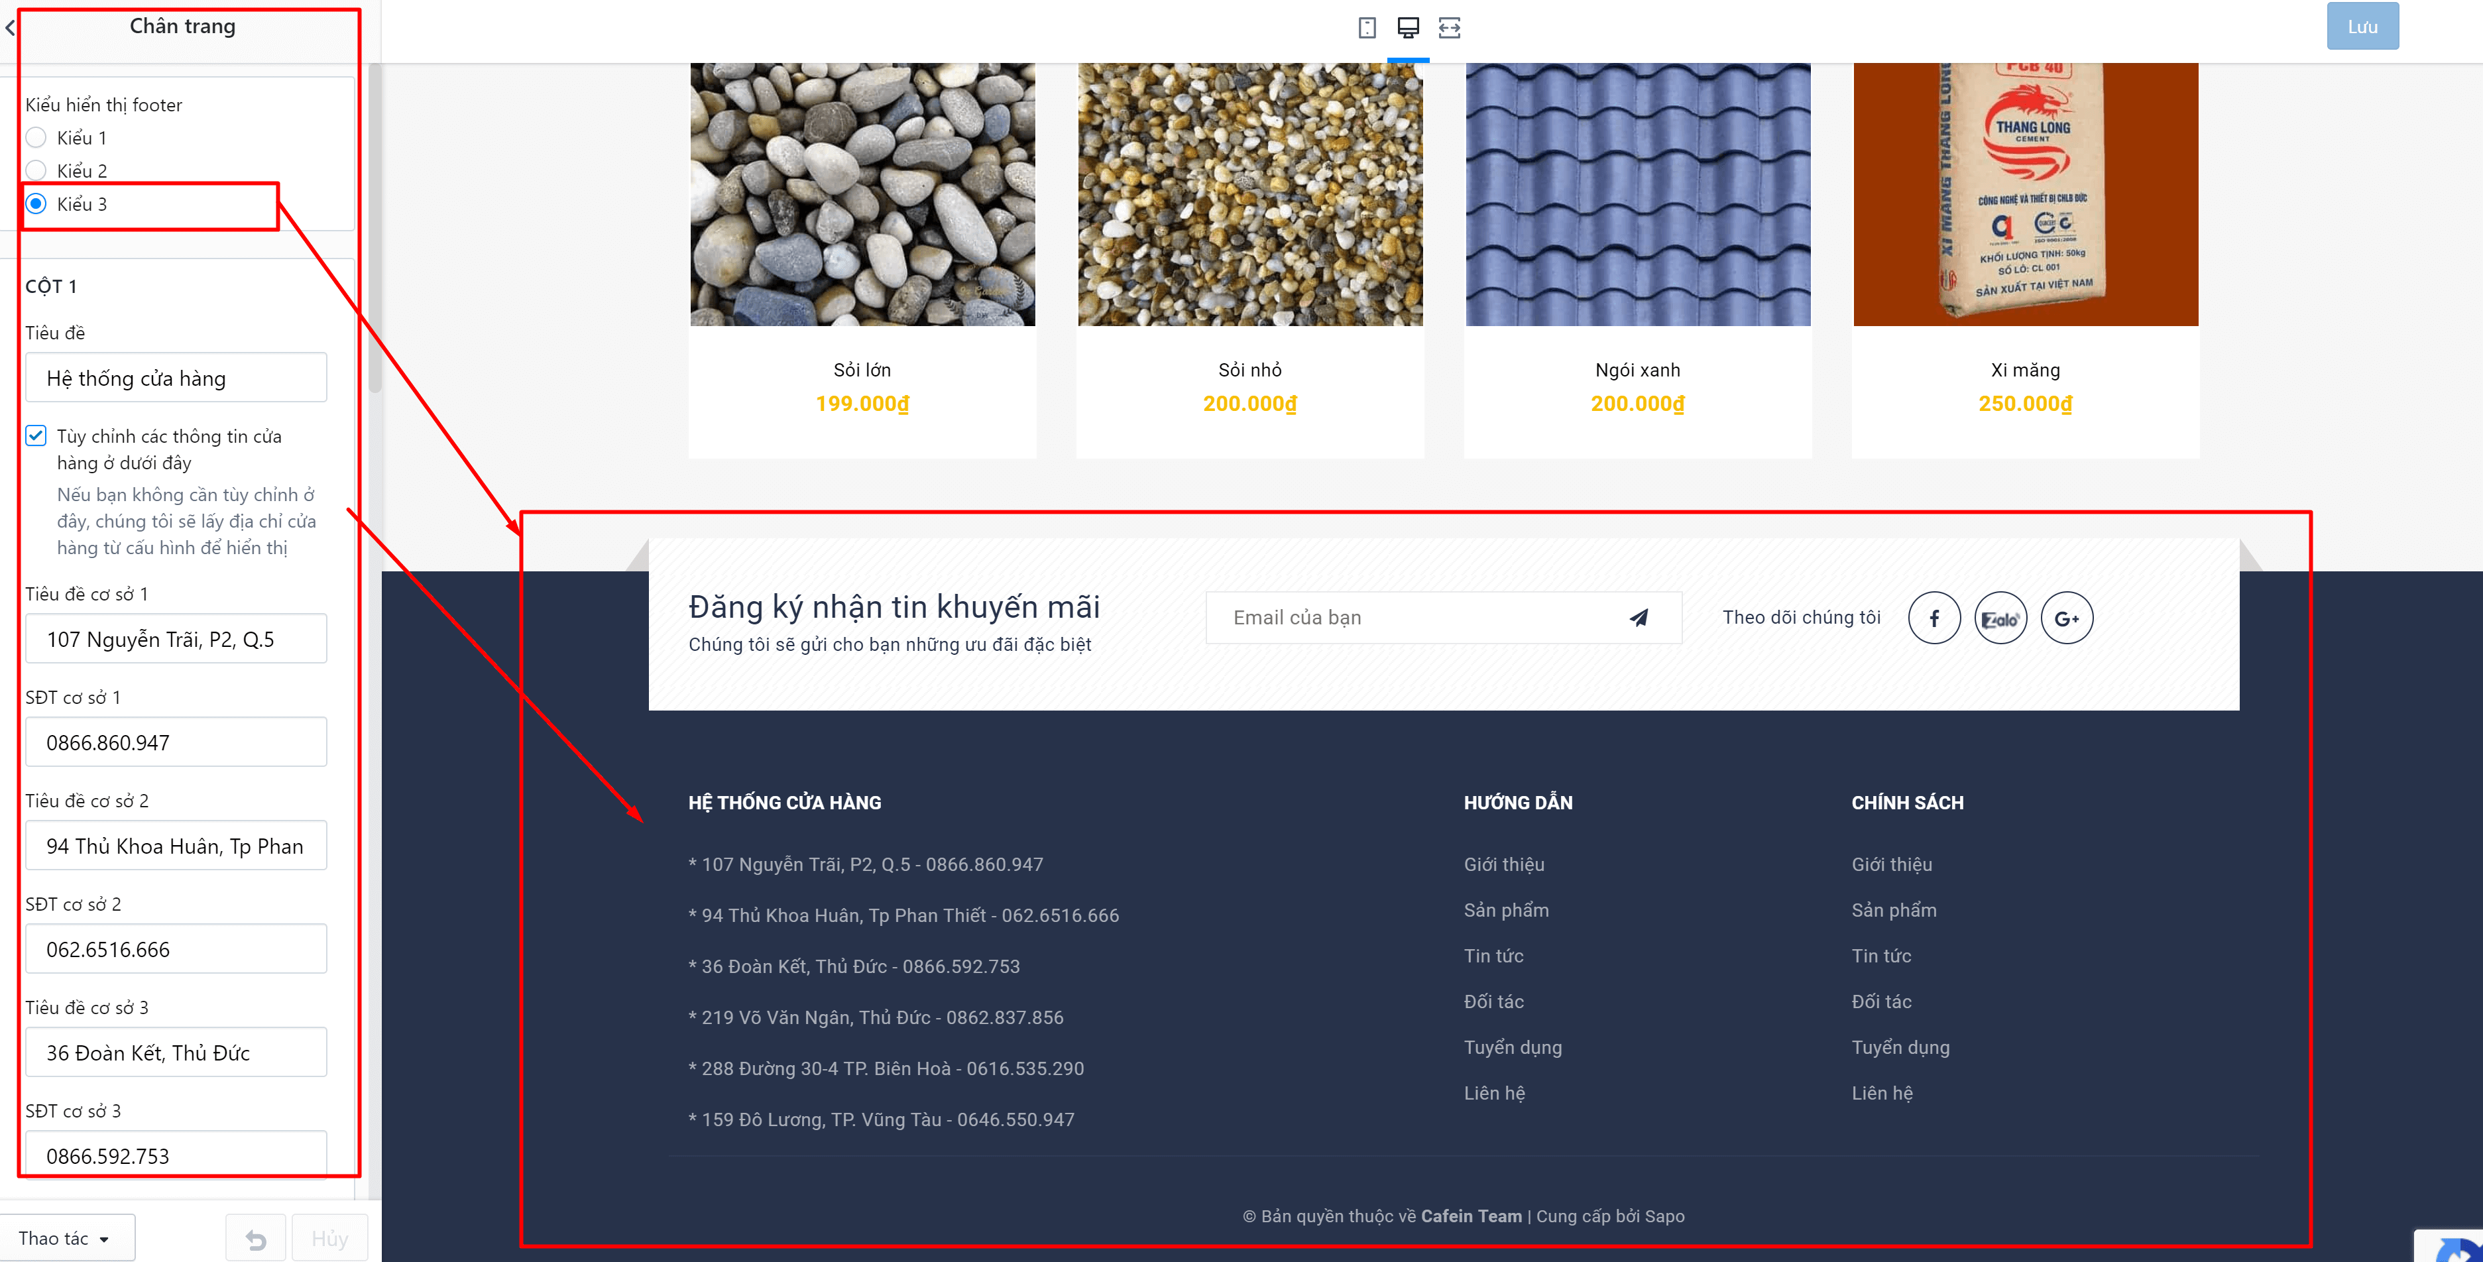Select footer style Kiểu 2
This screenshot has width=2483, height=1262.
coord(36,170)
